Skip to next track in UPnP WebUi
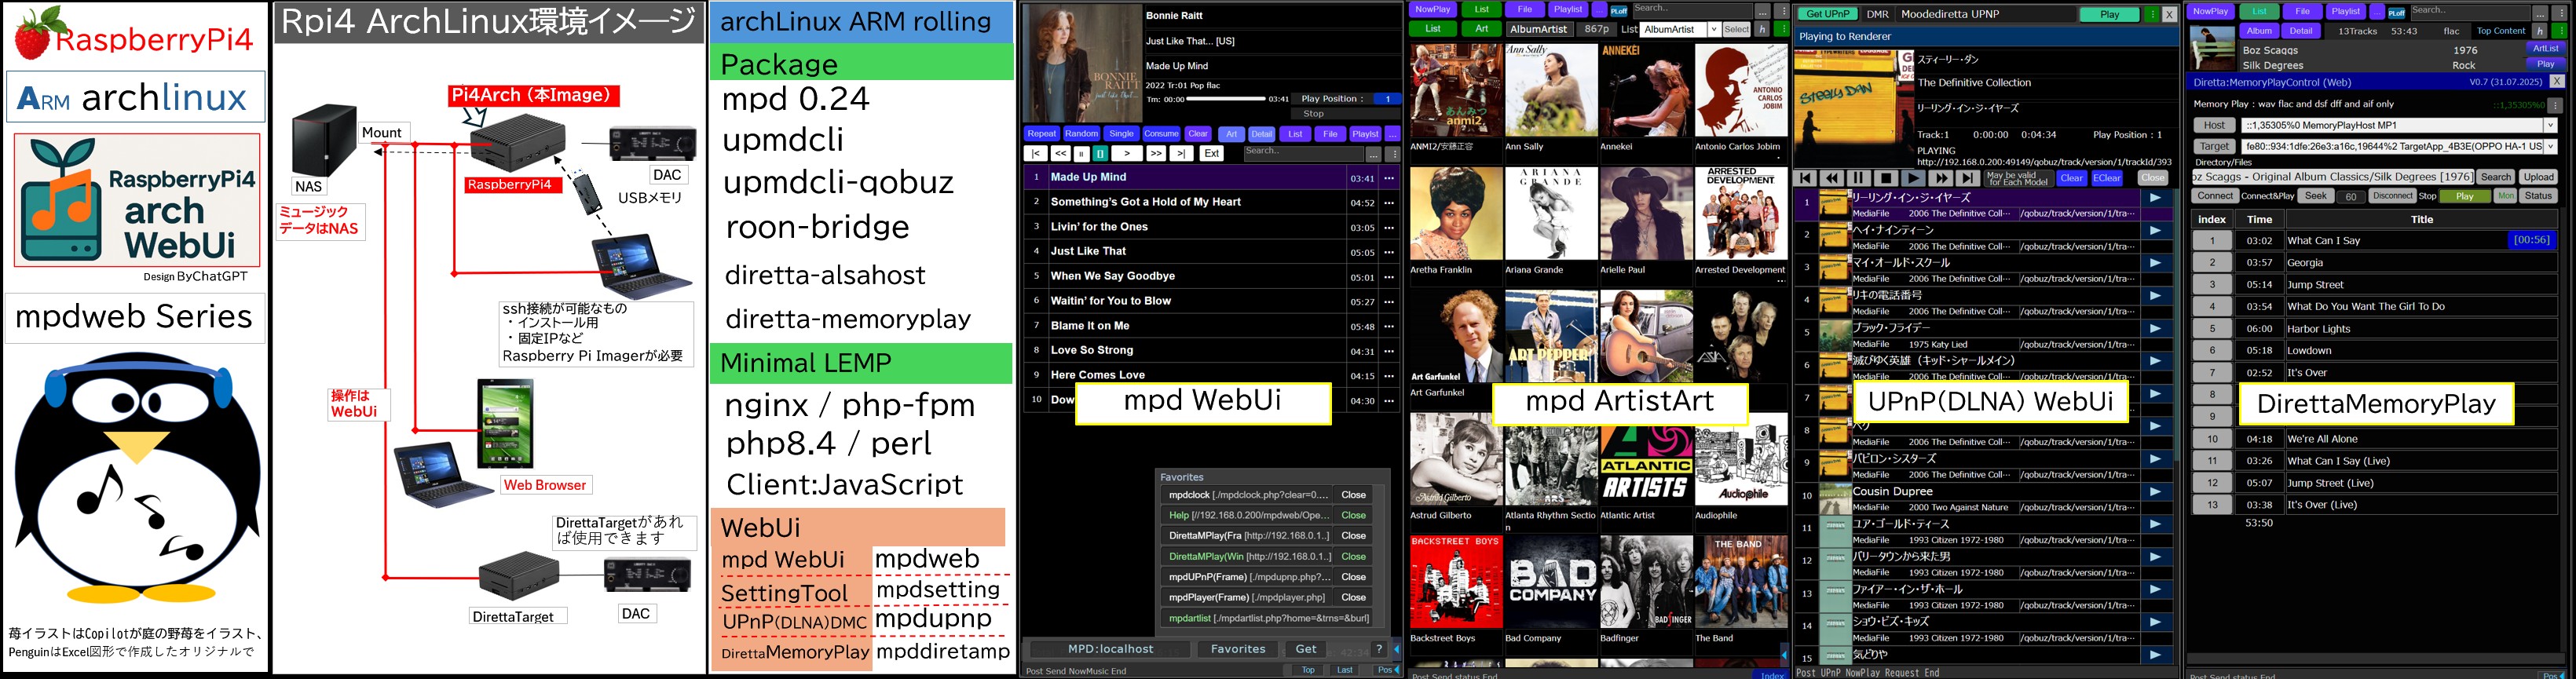Image resolution: width=2576 pixels, height=679 pixels. pos(1968,179)
